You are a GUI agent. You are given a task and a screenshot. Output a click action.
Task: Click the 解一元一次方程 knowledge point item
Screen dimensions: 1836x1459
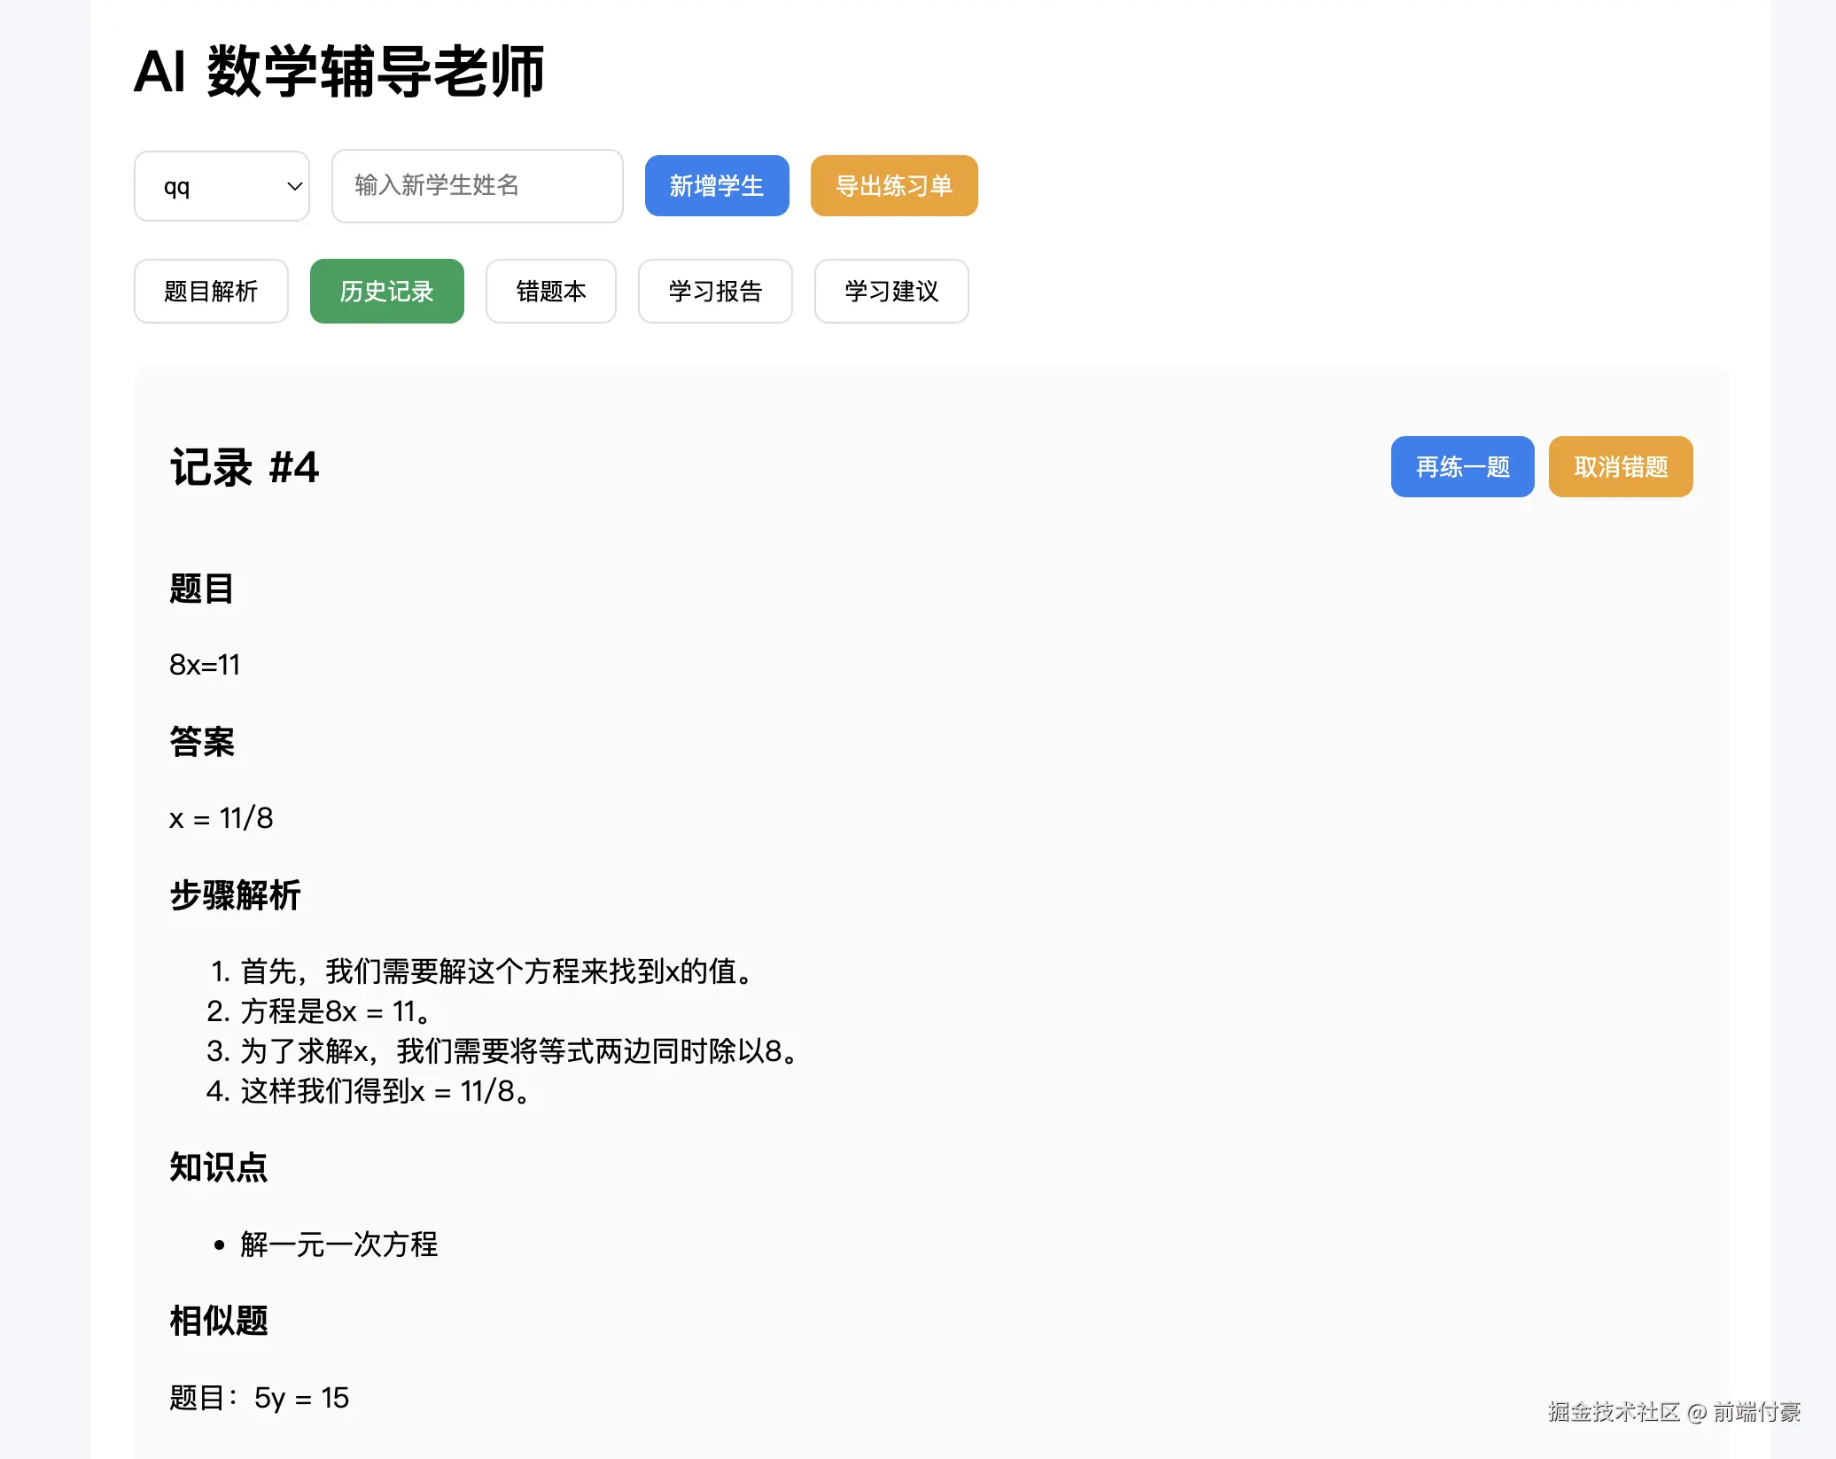click(338, 1244)
